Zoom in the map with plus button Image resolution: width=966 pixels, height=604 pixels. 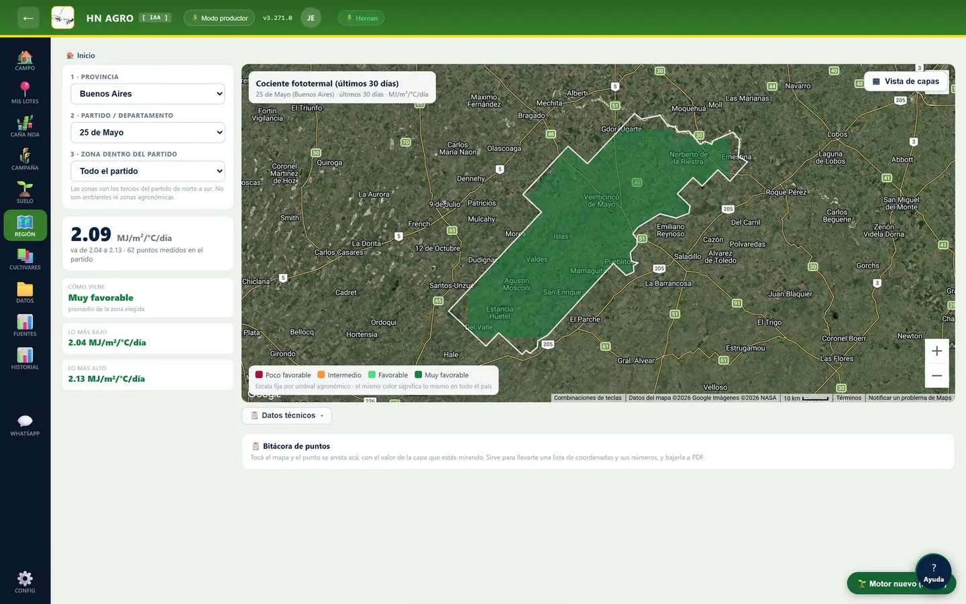[937, 351]
